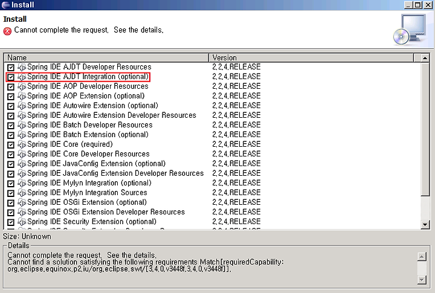
Task: Uncheck Spring IDE AJDT Integration (optional)
Action: click(x=11, y=77)
